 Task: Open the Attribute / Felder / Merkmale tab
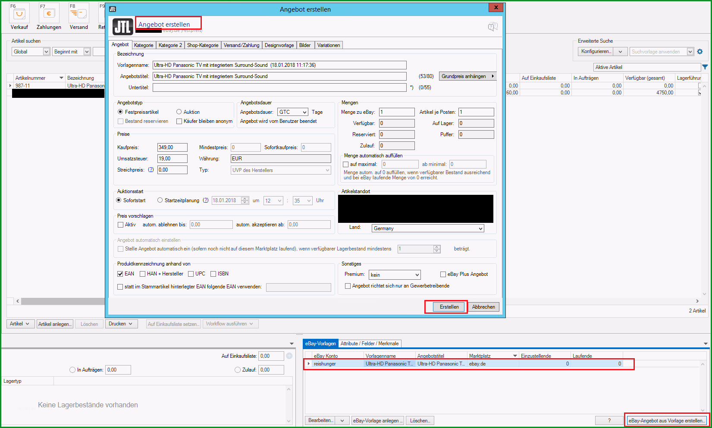[370, 344]
